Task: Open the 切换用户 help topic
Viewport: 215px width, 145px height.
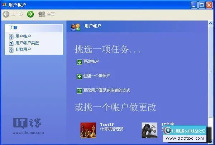Action: [23, 49]
